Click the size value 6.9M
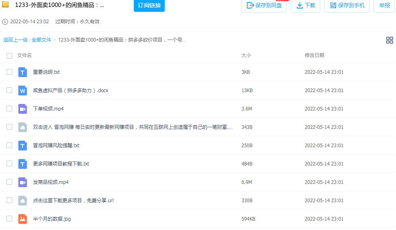The height and width of the screenshot is (230, 396). coord(246,182)
